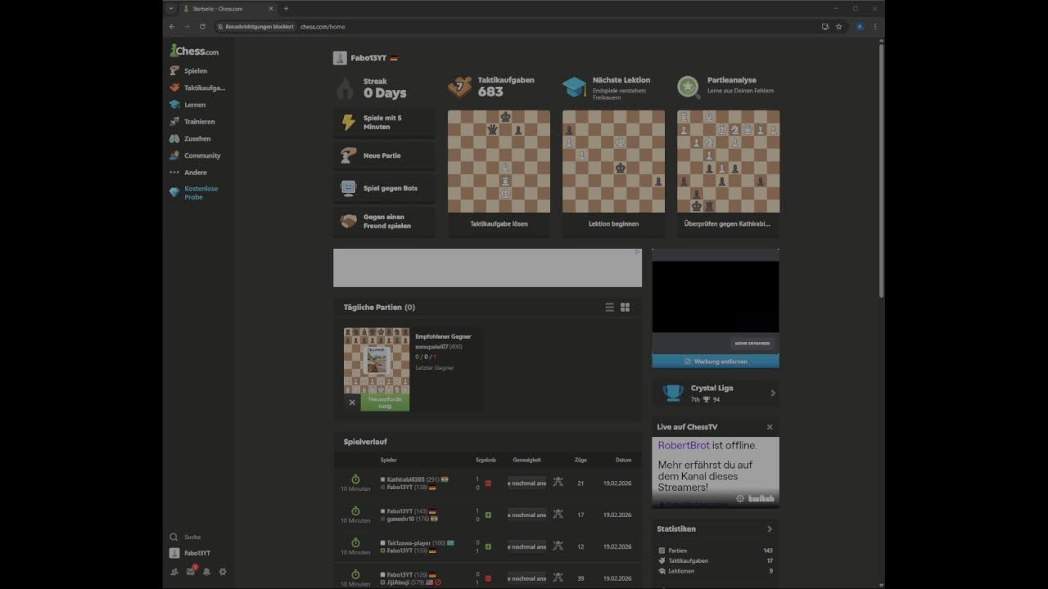Open Lektionen statistics row
Image resolution: width=1048 pixels, height=589 pixels.
coord(716,571)
